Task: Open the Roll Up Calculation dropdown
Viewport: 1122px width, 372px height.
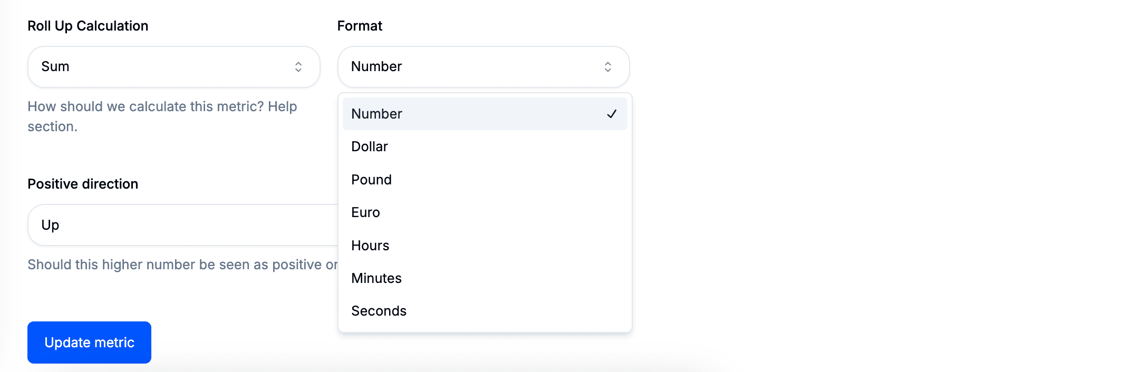Action: pos(173,67)
